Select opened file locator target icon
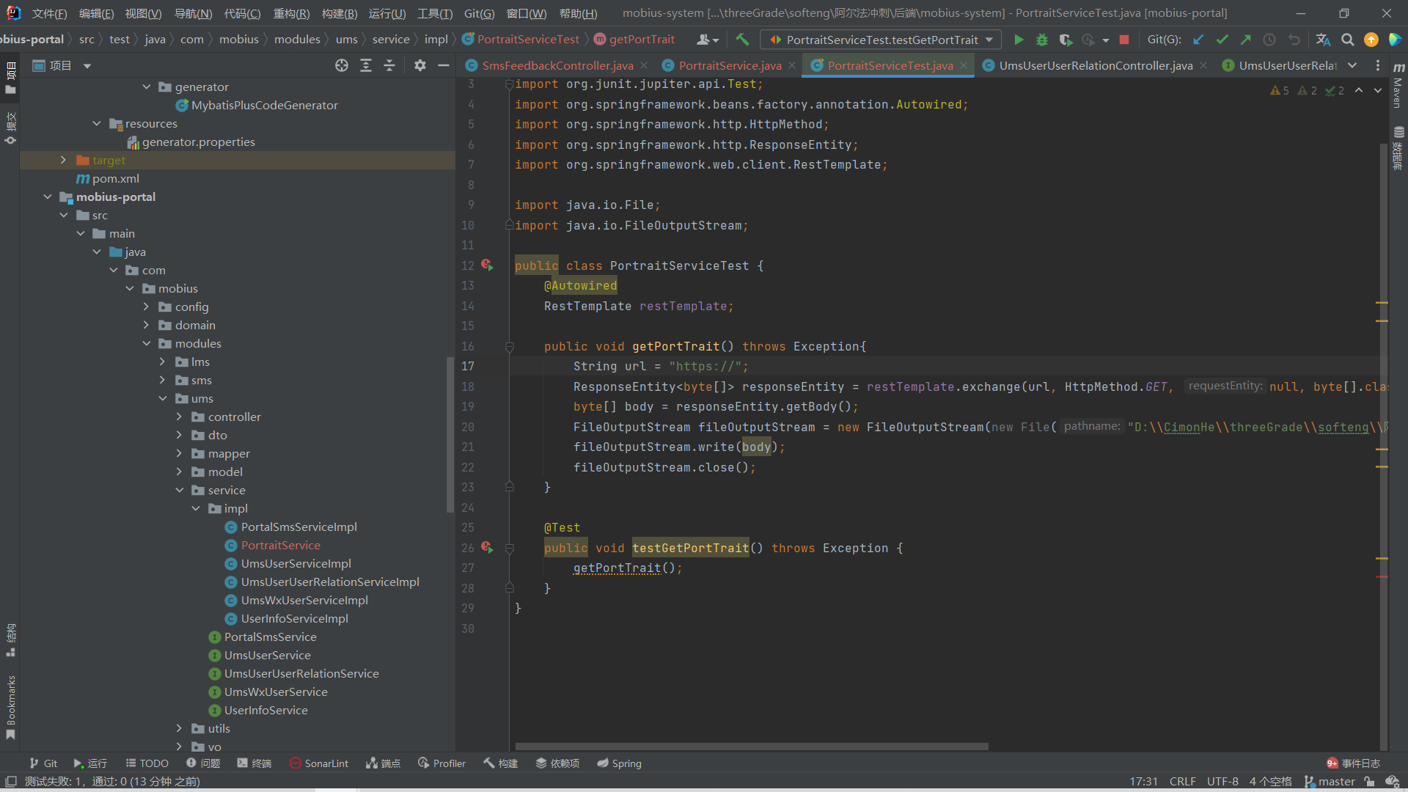The image size is (1408, 792). pyautogui.click(x=342, y=65)
